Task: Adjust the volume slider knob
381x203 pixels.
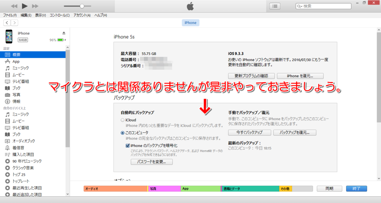Action: tap(82, 6)
